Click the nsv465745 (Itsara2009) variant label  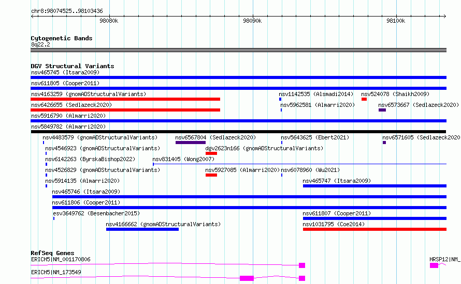[x=65, y=72]
